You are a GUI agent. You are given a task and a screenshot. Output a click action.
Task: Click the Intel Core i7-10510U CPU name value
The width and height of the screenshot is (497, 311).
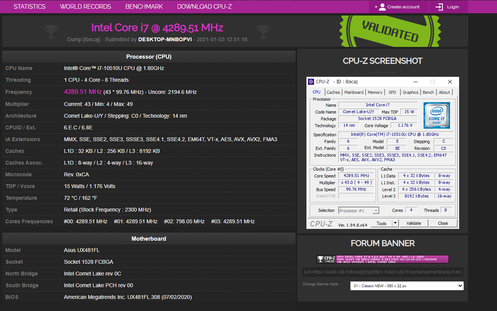click(x=114, y=68)
